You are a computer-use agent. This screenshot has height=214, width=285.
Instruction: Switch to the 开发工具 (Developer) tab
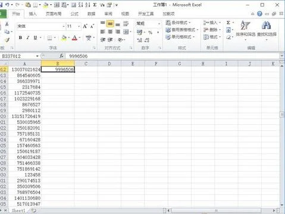146,14
